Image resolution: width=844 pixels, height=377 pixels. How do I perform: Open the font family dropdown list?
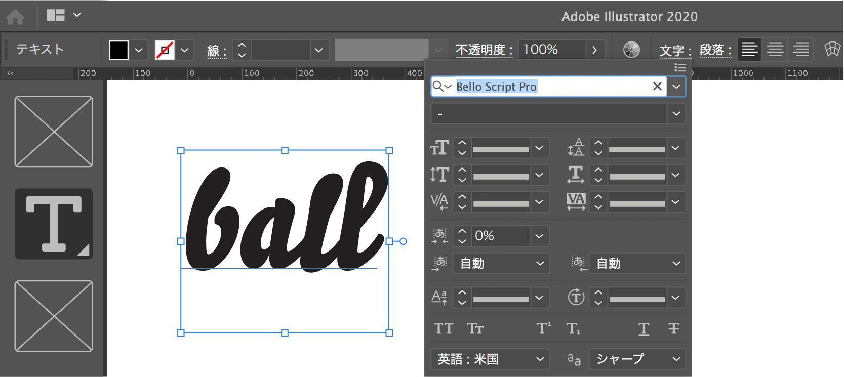point(676,87)
